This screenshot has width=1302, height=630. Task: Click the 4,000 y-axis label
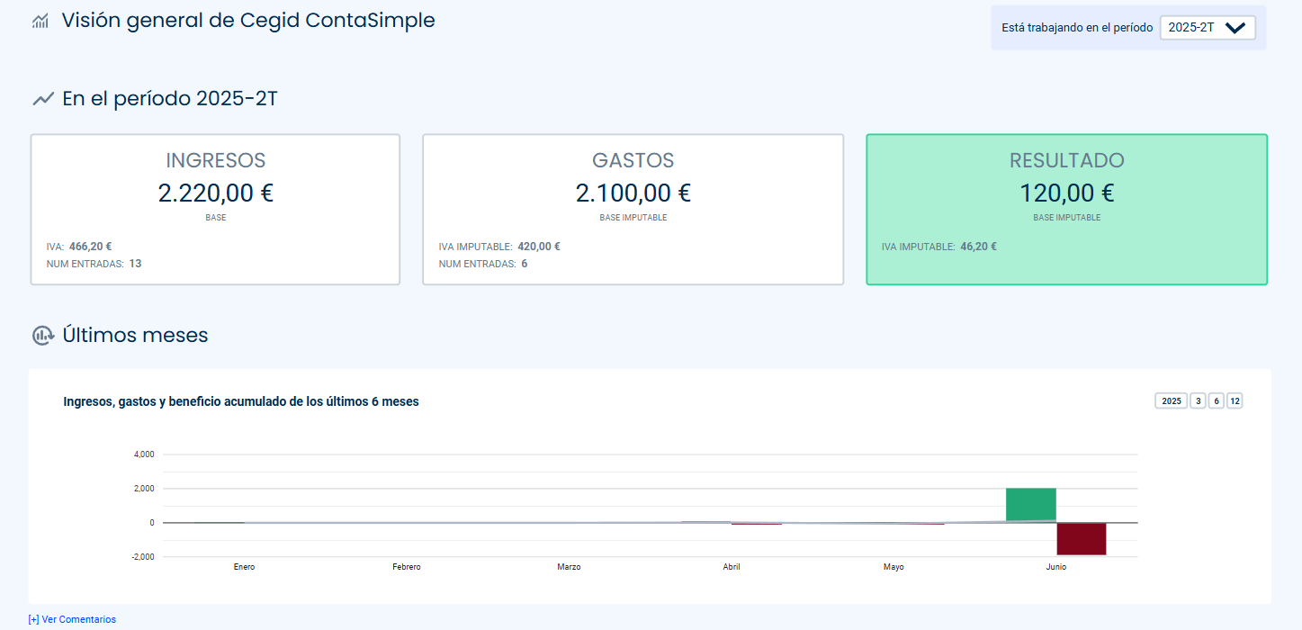pos(145,454)
